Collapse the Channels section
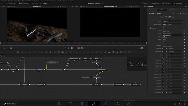This screenshot has width=188, height=106. pyautogui.click(x=149, y=28)
